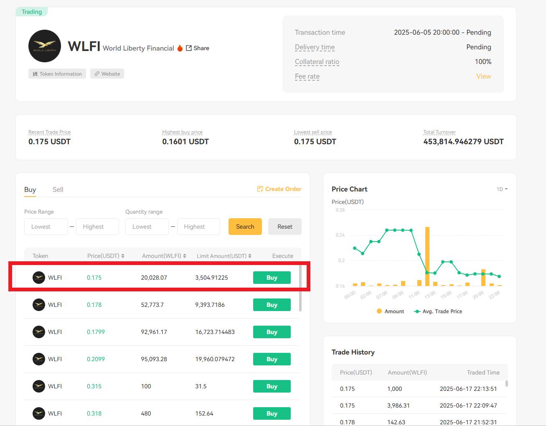546x426 pixels.
Task: Buy the order priced 0.318
Action: click(x=272, y=413)
